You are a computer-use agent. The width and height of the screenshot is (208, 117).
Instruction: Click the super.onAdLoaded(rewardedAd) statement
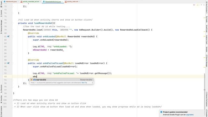tap(51, 40)
